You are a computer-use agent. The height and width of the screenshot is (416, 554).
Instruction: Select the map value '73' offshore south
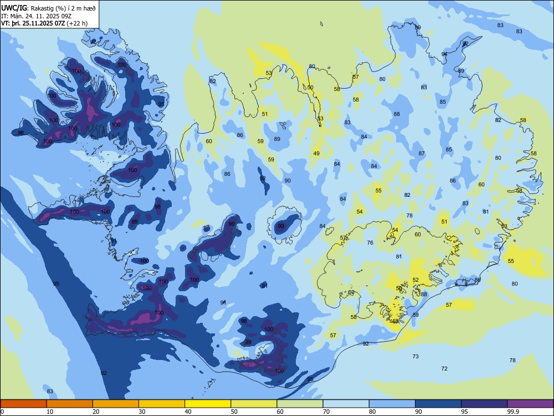pyautogui.click(x=416, y=356)
